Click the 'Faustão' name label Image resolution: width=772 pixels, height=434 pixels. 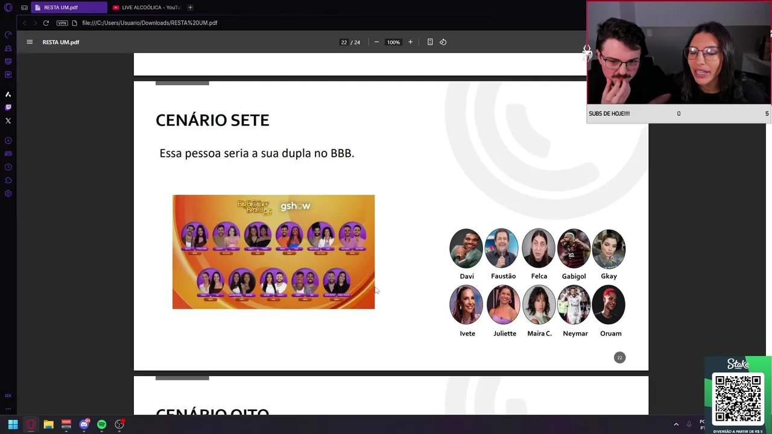tap(503, 276)
